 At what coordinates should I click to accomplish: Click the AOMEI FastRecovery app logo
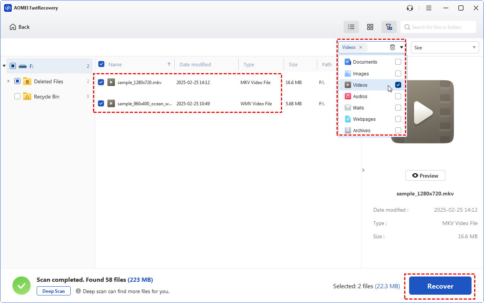(x=7, y=8)
